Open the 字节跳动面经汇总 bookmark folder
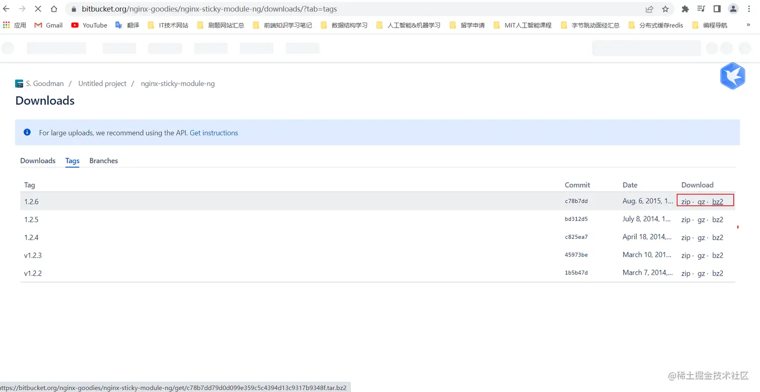760x392 pixels. 590,25
